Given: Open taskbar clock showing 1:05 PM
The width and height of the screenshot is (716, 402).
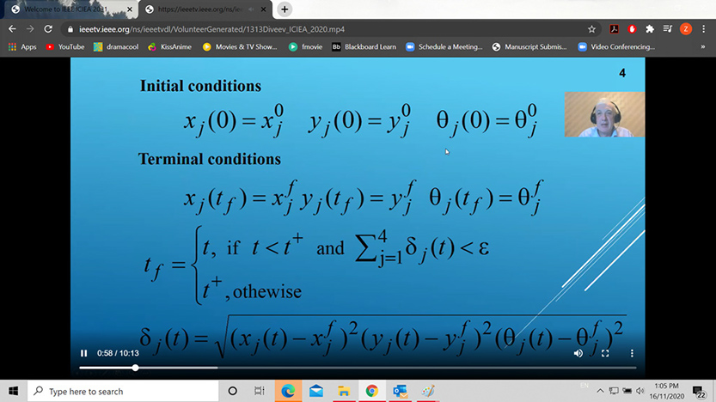Looking at the screenshot, I should click(667, 391).
